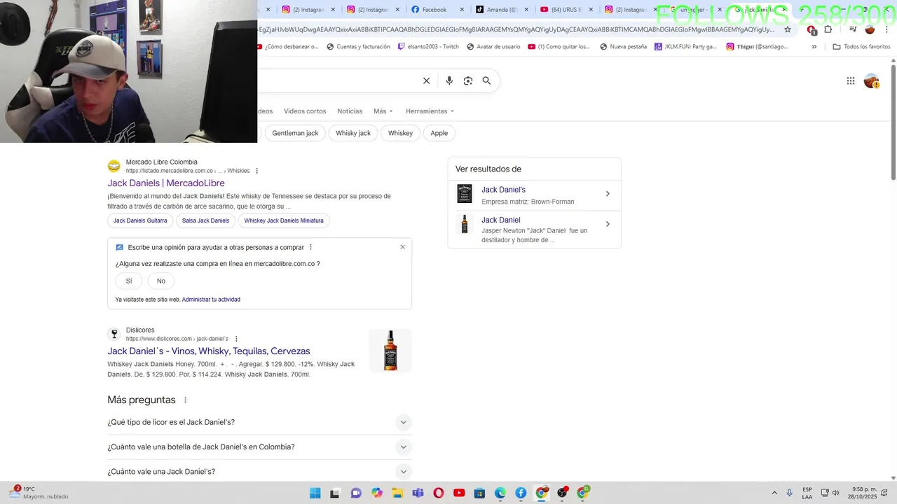The height and width of the screenshot is (504, 897).
Task: Select the Gentleman jack suggestion chip
Action: click(295, 133)
